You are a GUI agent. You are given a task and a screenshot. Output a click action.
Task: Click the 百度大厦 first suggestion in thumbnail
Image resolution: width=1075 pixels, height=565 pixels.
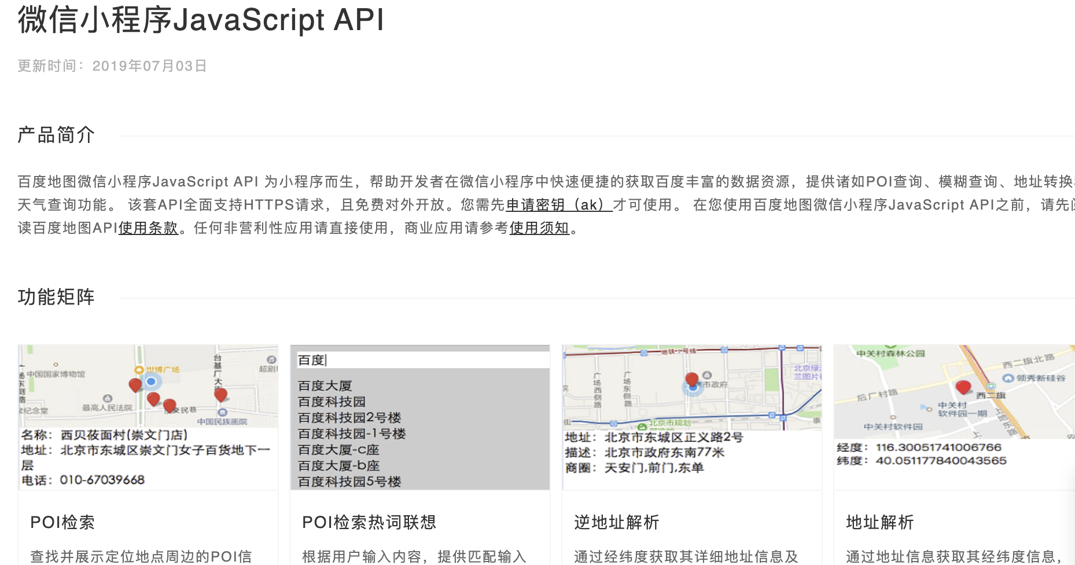click(325, 386)
